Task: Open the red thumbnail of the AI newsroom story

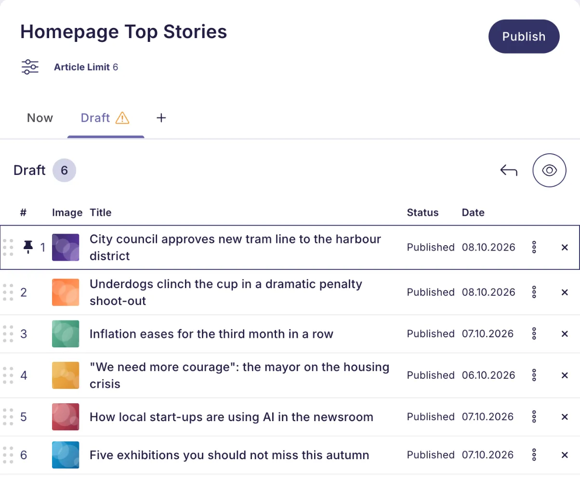Action: (x=66, y=417)
